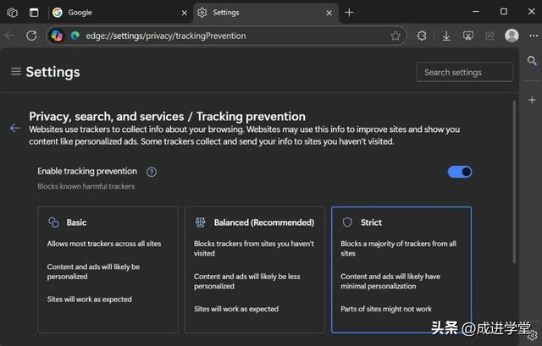Add page to favorites with star icon
This screenshot has width=542, height=346.
[x=395, y=36]
